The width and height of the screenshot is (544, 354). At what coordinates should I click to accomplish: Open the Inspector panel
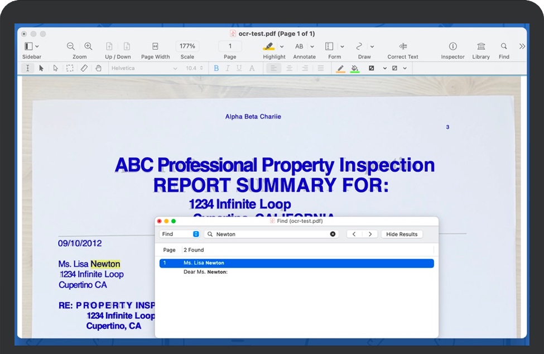tap(452, 46)
